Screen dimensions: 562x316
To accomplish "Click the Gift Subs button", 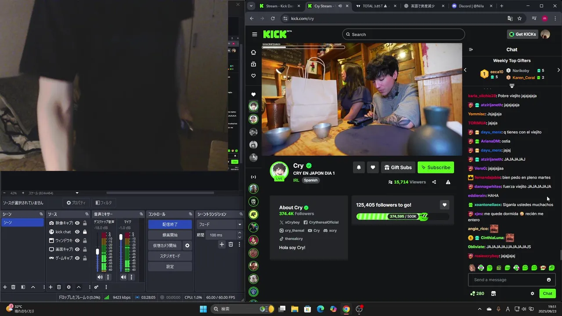I will [398, 167].
